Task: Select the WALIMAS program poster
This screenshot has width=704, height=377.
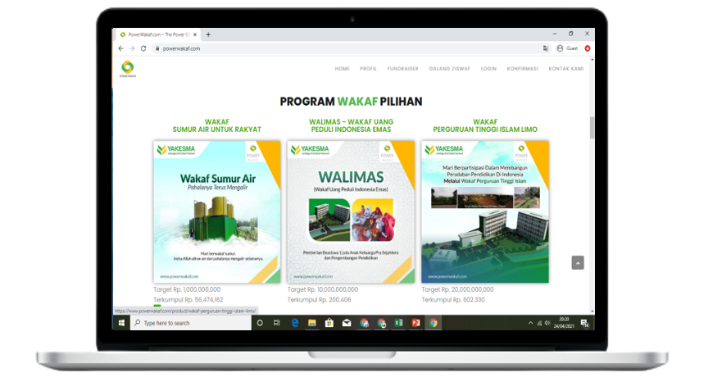Action: 351,211
